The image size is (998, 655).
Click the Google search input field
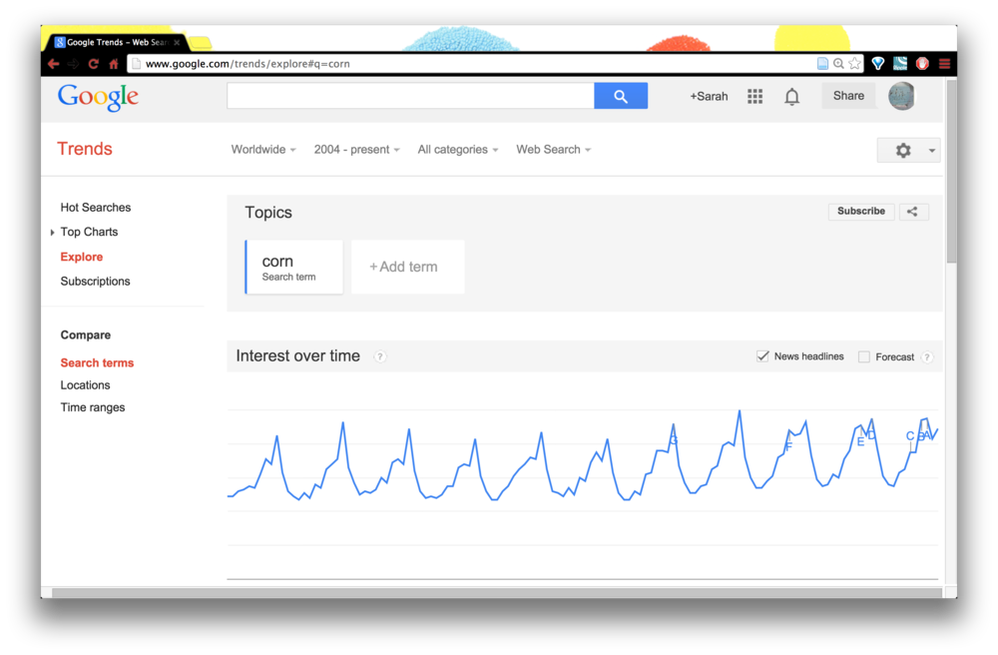coord(410,96)
